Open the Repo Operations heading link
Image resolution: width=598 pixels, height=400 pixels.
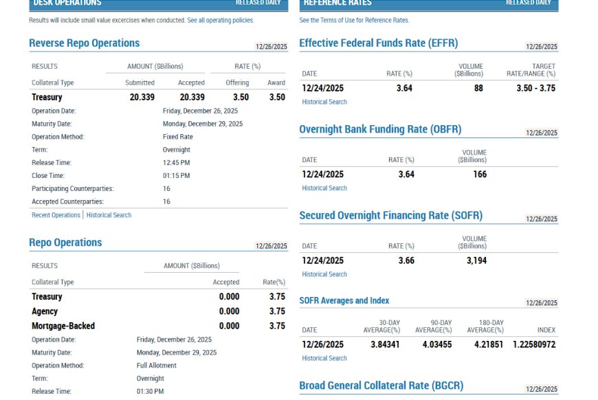point(65,243)
